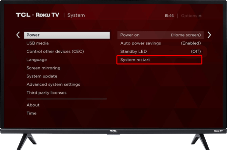
Task: Open Control other devices (CEC)
Action: coord(55,51)
